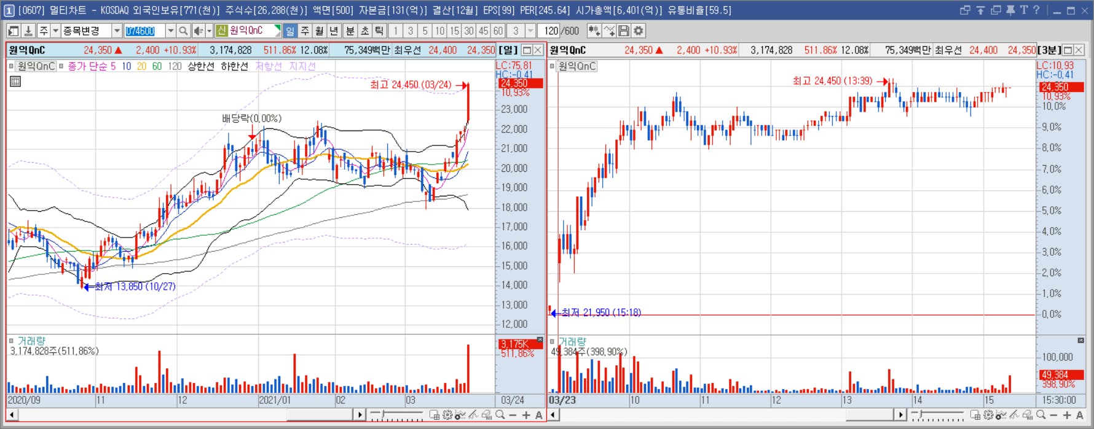Click the 원익QnC label in daily chart legend
Image resolution: width=1094 pixels, height=429 pixels.
[x=36, y=66]
